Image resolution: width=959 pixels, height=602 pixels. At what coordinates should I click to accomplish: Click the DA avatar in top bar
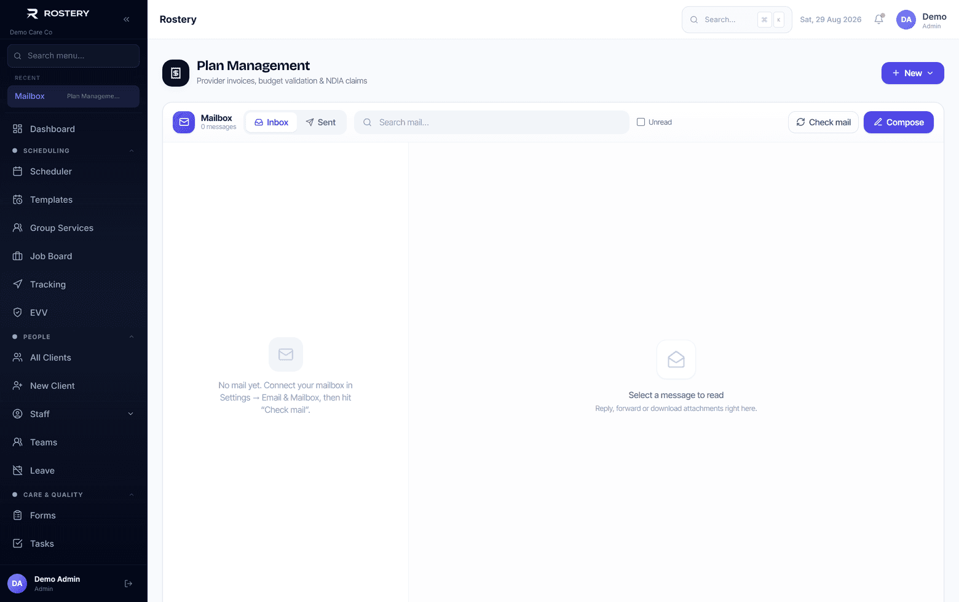coord(906,20)
